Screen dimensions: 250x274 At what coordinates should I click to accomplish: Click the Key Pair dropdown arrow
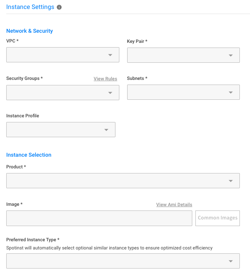(231, 56)
